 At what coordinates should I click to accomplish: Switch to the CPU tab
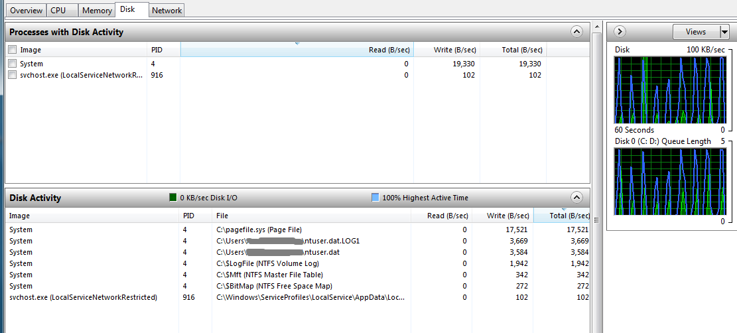[x=62, y=11]
